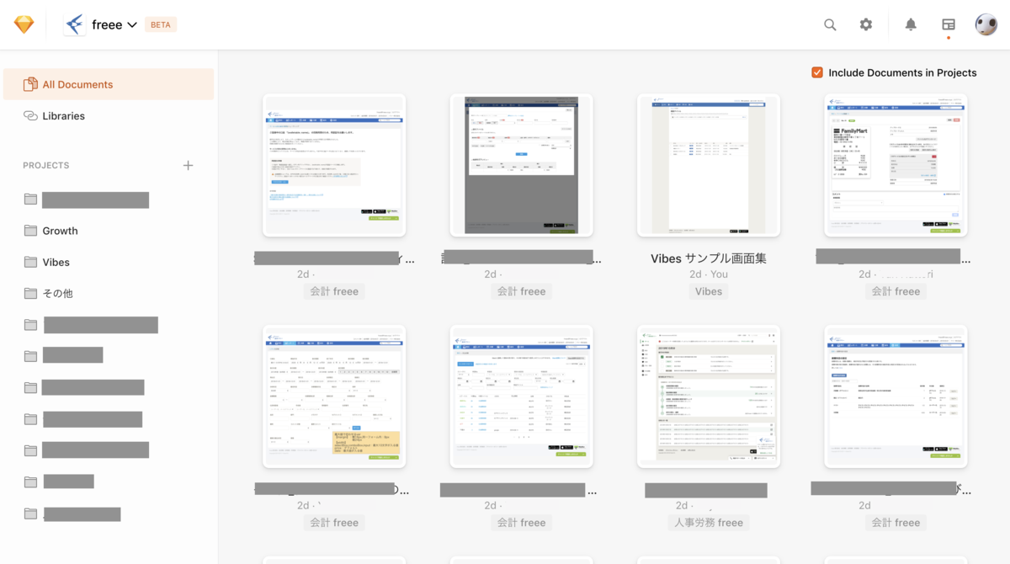Click the Vibes tag under Vibes サンプル画面集

point(708,291)
